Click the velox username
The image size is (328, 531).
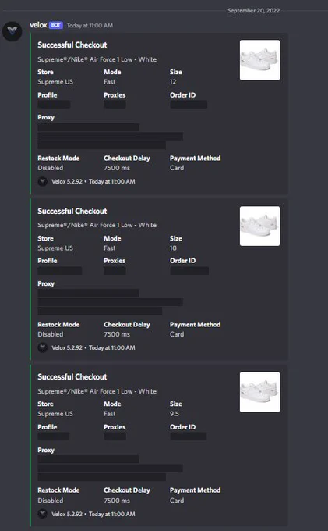[x=38, y=25]
